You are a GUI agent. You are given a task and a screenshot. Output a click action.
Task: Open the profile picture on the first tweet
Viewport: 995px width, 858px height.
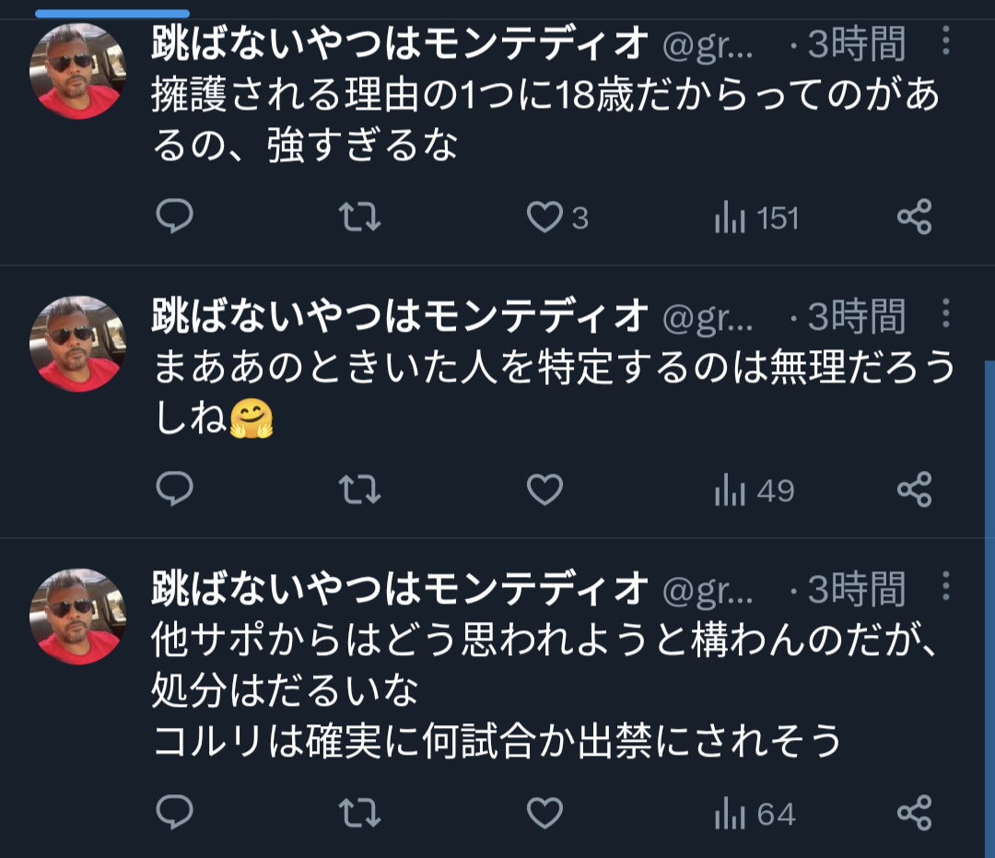pyautogui.click(x=77, y=71)
